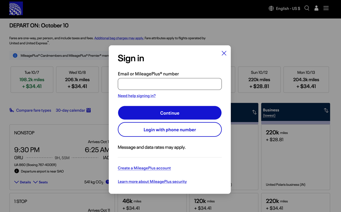Select Tue 10/7 date tab
The height and width of the screenshot is (212, 341).
click(x=32, y=79)
